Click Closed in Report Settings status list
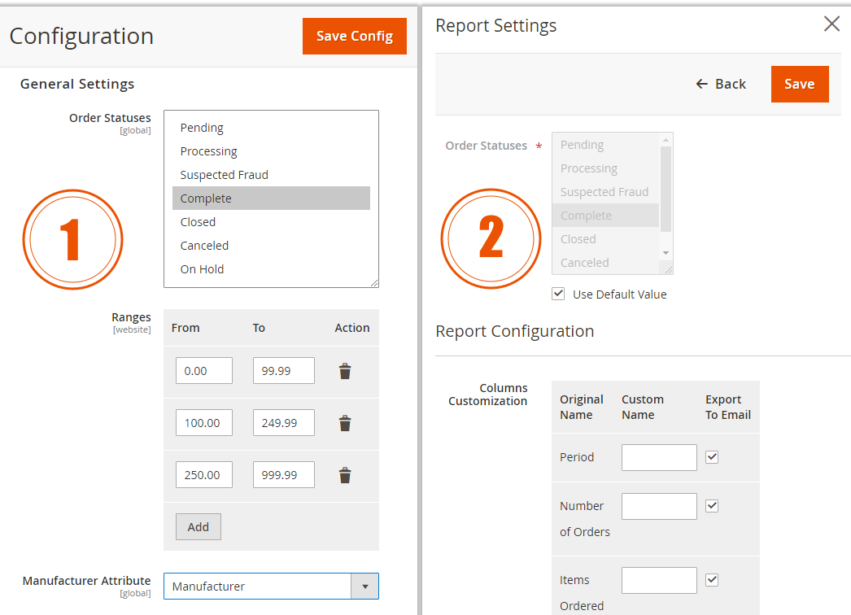 (x=605, y=239)
